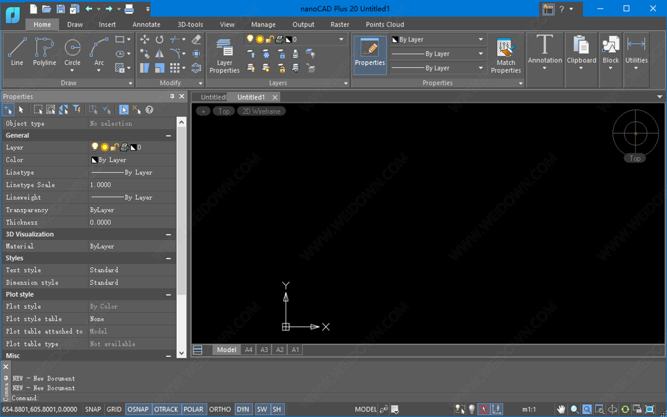
Task: Switch to the Annotate ribbon tab
Action: pos(147,24)
